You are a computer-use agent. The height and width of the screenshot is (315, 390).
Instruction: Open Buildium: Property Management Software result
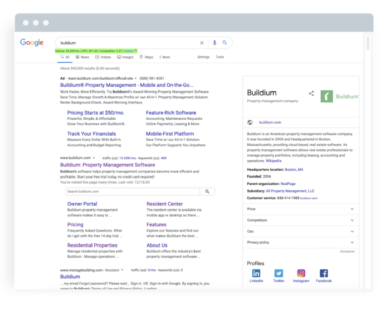(x=108, y=165)
